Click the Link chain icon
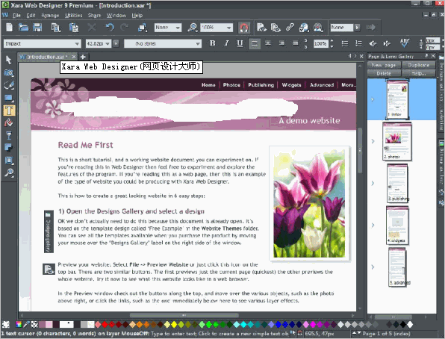 click(x=290, y=28)
